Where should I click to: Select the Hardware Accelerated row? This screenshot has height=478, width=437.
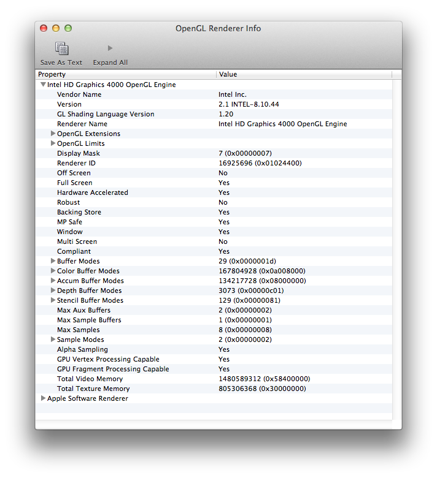pyautogui.click(x=214, y=192)
